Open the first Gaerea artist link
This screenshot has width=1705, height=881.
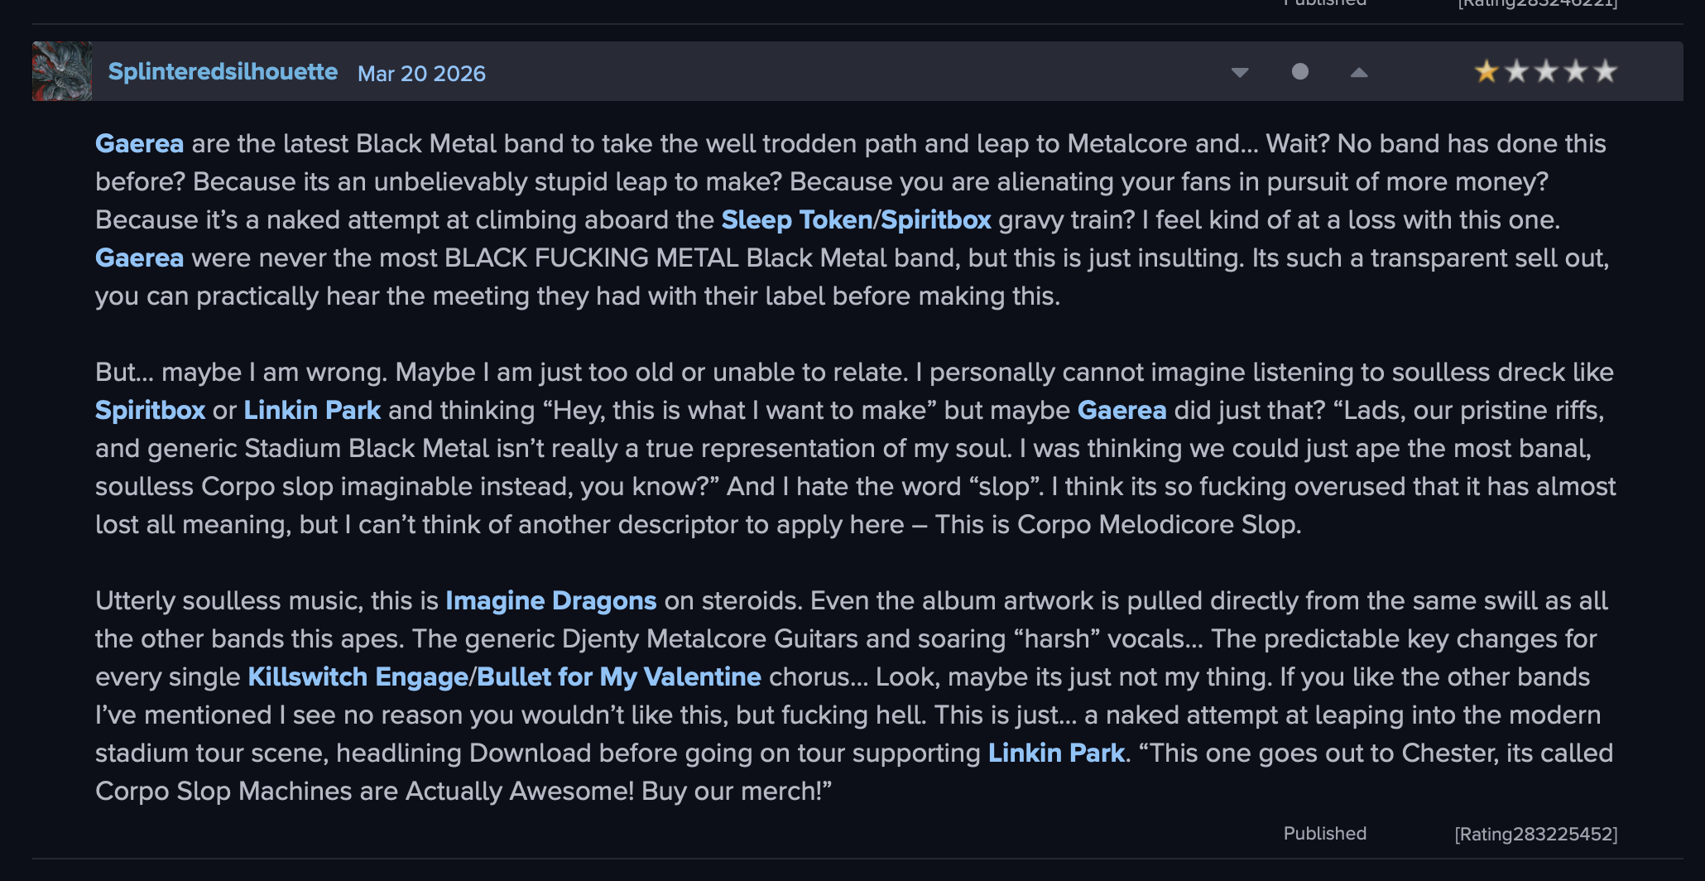(139, 144)
